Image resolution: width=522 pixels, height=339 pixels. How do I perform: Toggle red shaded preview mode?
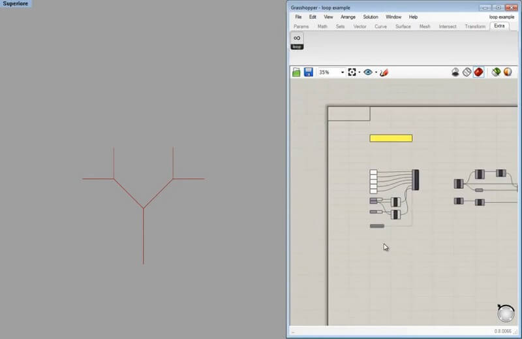tap(478, 72)
